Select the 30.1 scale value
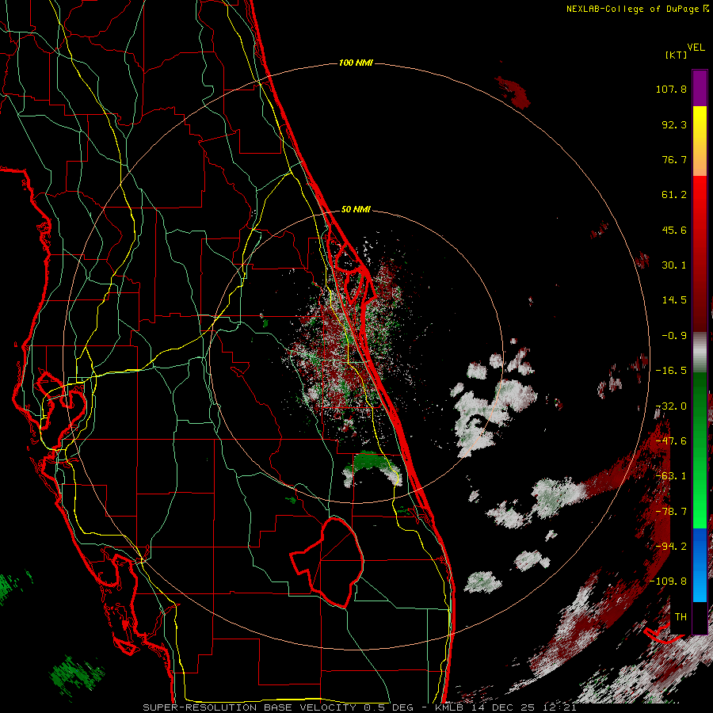Viewport: 713px width, 713px height. coord(674,265)
